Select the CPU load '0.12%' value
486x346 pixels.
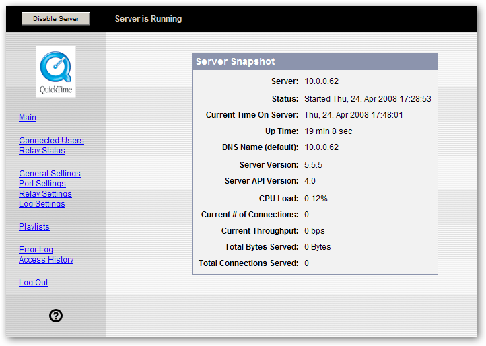(x=316, y=199)
